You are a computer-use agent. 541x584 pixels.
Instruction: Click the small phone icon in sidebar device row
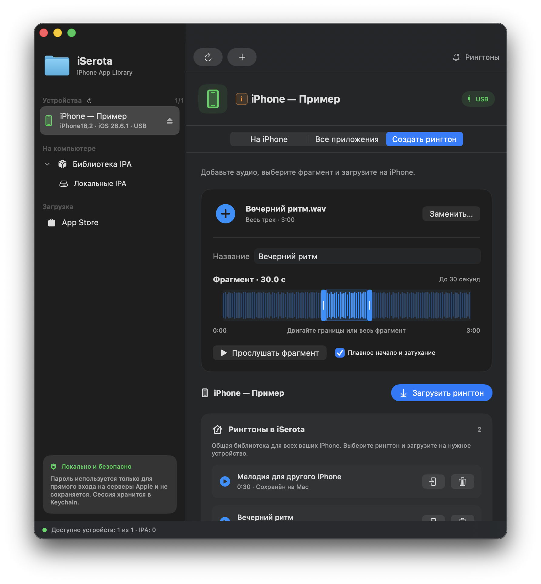49,121
